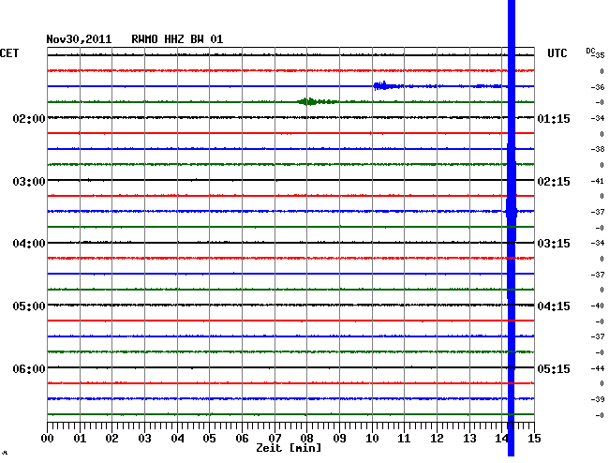Click x-axis minute tick label 11
609x463 pixels.
405,438
